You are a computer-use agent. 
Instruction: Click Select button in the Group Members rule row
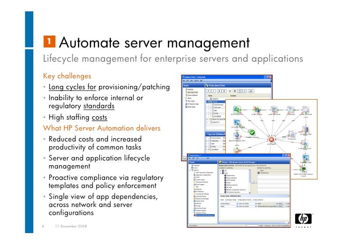[281, 204]
